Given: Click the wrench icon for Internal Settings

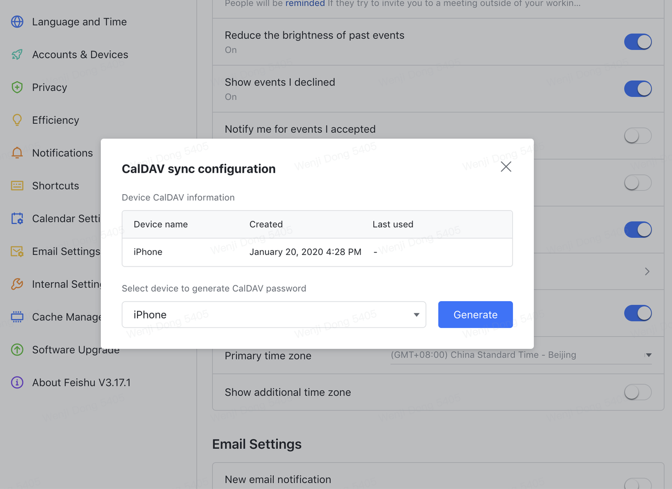Looking at the screenshot, I should [17, 284].
